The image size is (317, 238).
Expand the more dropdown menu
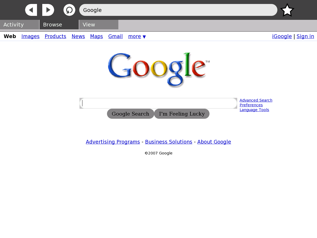tap(137, 36)
